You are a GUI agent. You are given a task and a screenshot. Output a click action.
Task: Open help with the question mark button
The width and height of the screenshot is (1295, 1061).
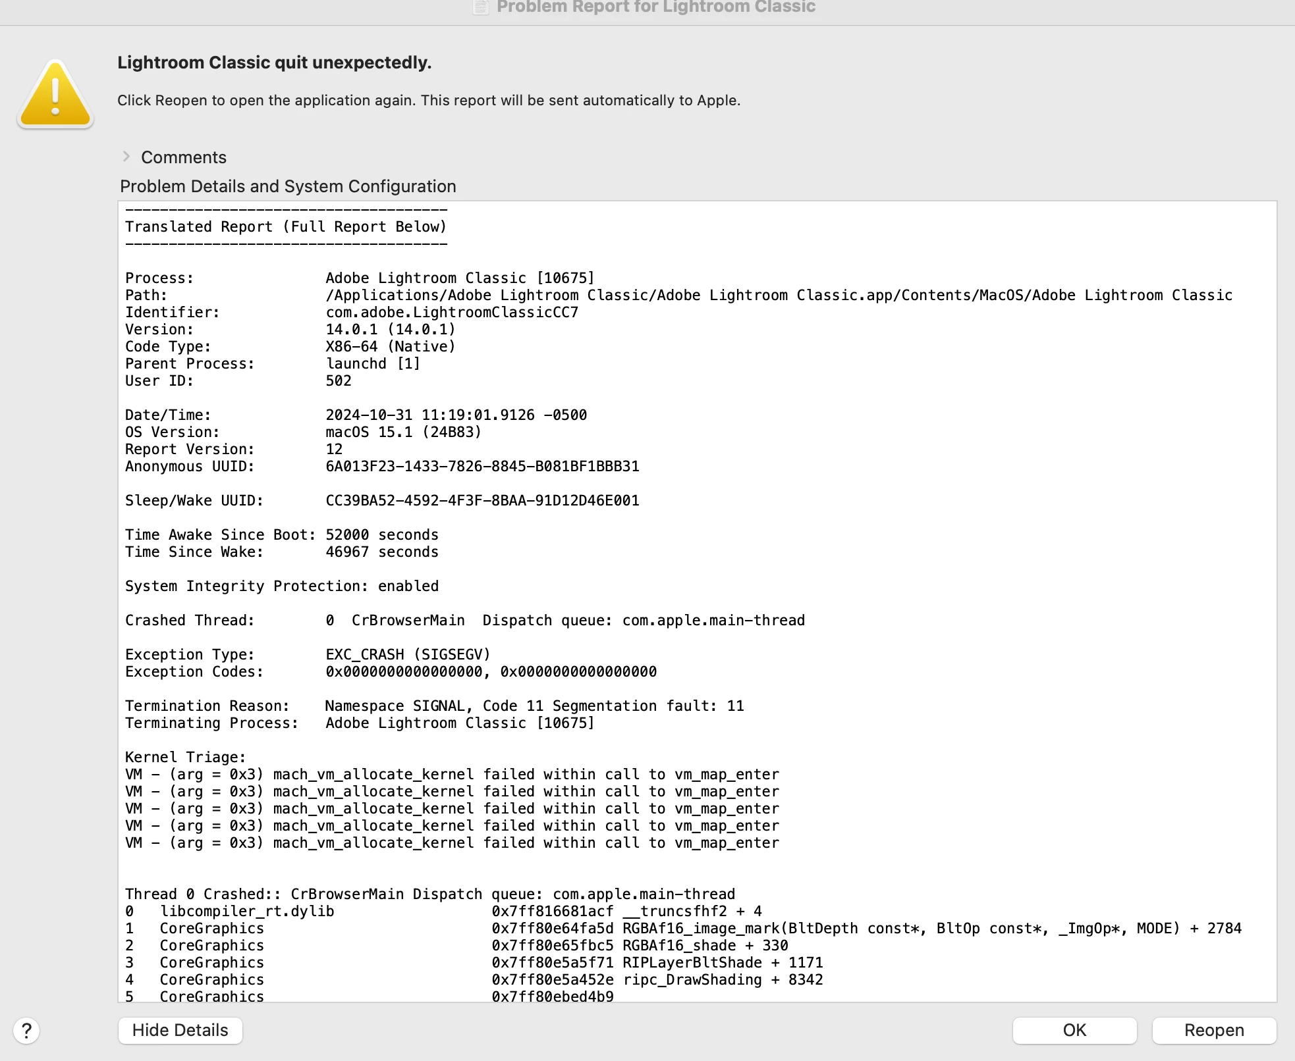pos(26,1031)
